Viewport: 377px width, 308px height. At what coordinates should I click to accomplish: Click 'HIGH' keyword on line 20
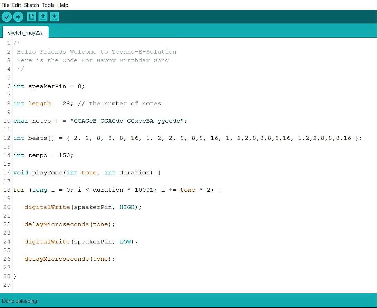coord(127,207)
